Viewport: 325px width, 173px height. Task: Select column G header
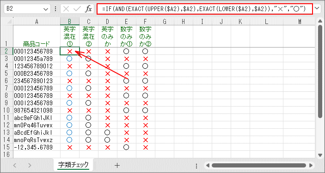pyautogui.click(x=165, y=22)
